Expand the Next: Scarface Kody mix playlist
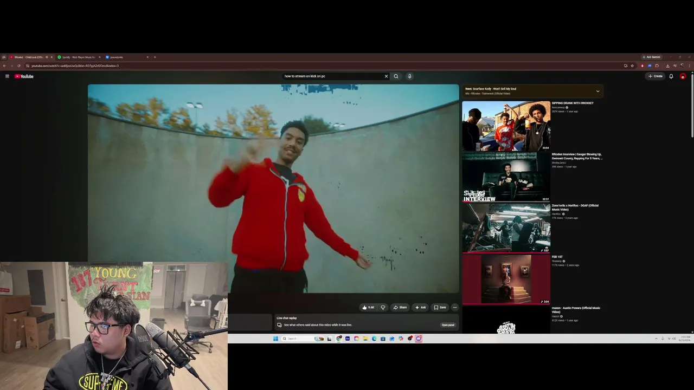The width and height of the screenshot is (694, 390). pyautogui.click(x=597, y=91)
